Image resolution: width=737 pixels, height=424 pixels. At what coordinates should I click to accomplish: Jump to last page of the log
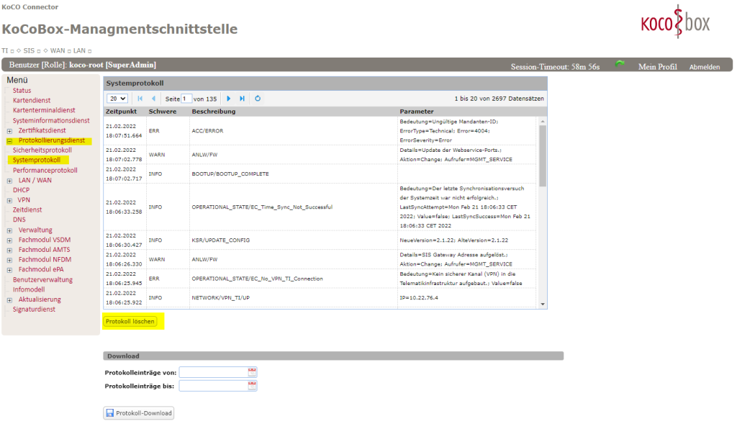coord(242,98)
